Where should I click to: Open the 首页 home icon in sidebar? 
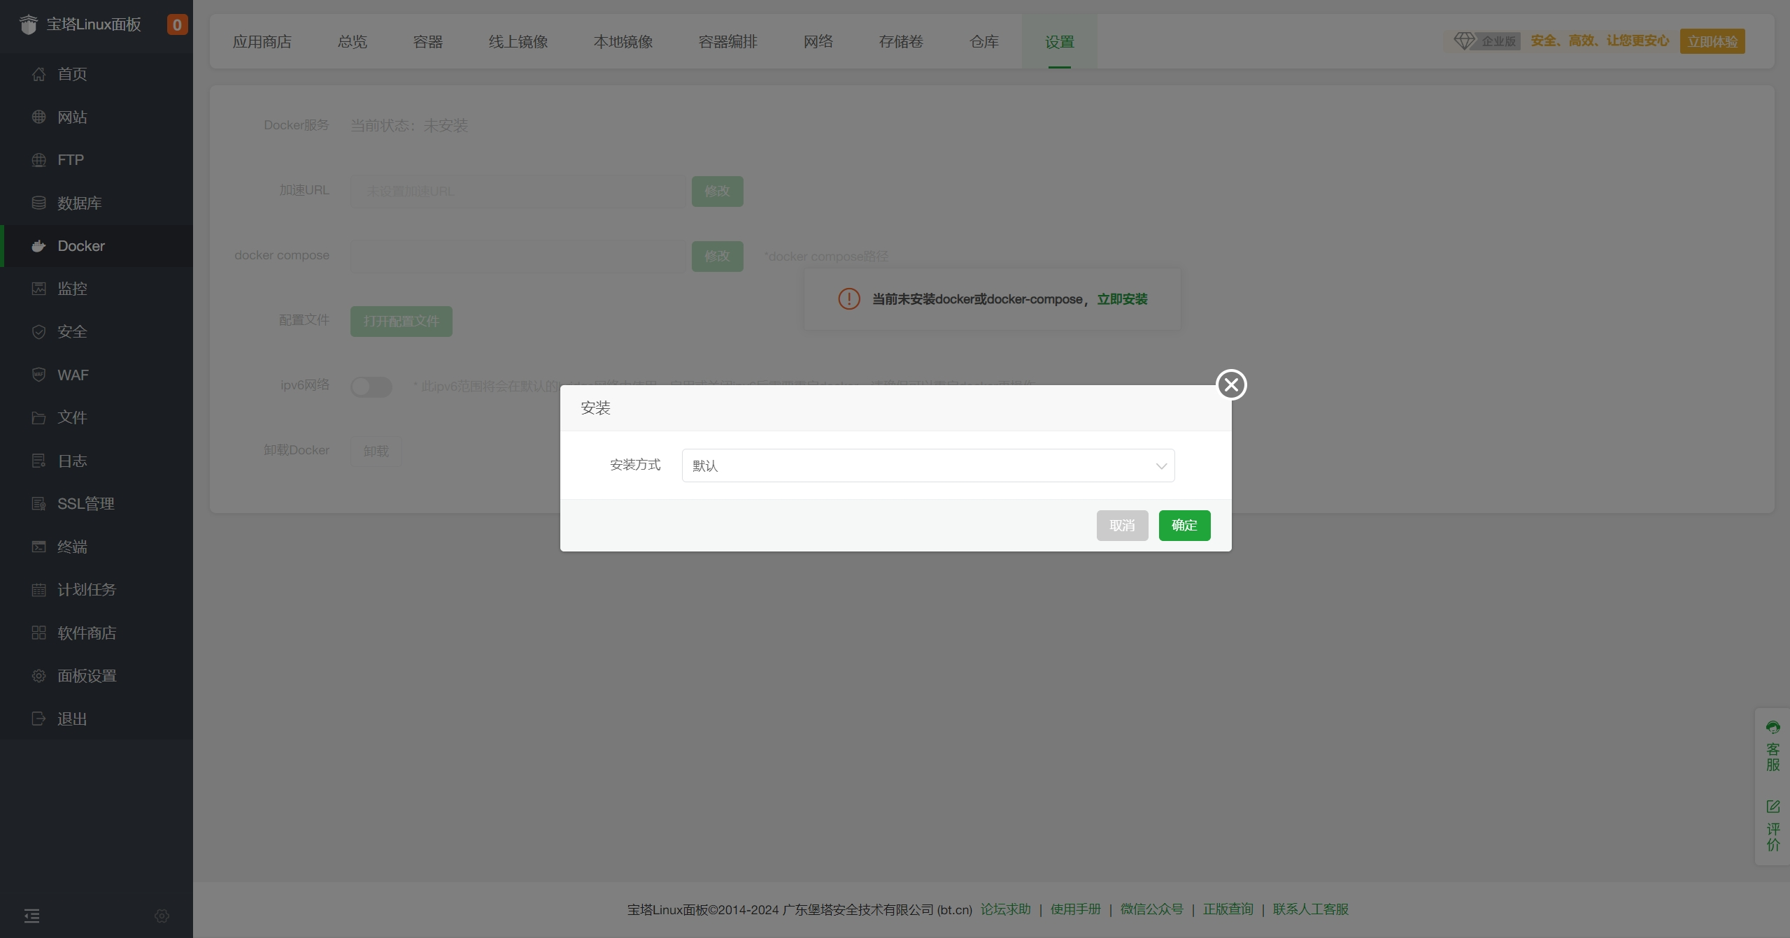point(38,74)
